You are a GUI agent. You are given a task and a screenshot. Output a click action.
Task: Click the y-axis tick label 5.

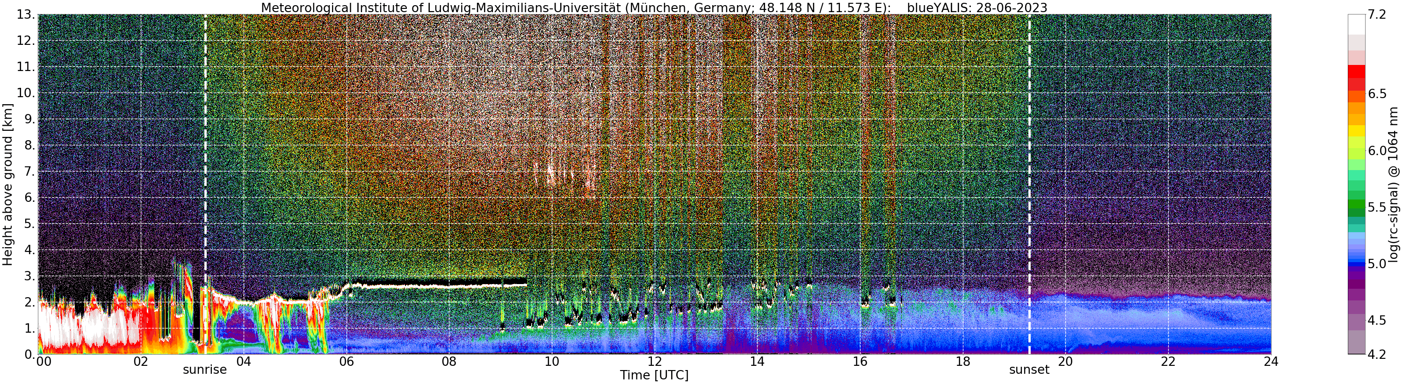coord(30,224)
